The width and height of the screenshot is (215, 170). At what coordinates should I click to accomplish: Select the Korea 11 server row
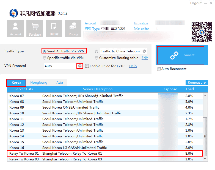click(x=105, y=119)
